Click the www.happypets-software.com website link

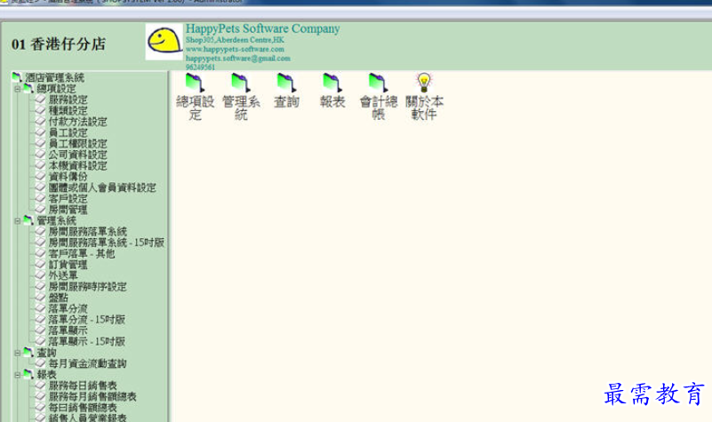pos(235,49)
